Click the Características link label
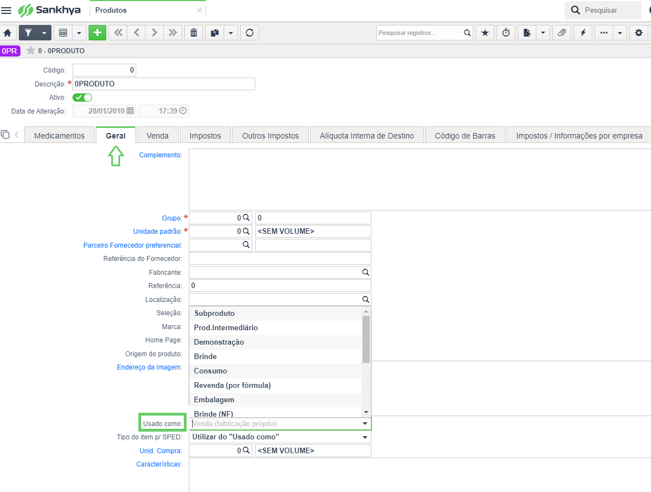 click(x=159, y=464)
